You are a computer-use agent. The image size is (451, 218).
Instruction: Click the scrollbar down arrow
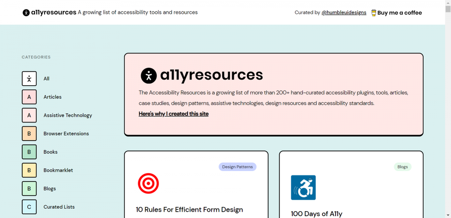(448, 215)
